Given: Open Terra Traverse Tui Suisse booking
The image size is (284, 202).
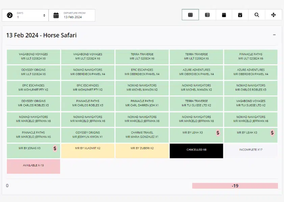Looking at the screenshot, I should pyautogui.click(x=196, y=104).
